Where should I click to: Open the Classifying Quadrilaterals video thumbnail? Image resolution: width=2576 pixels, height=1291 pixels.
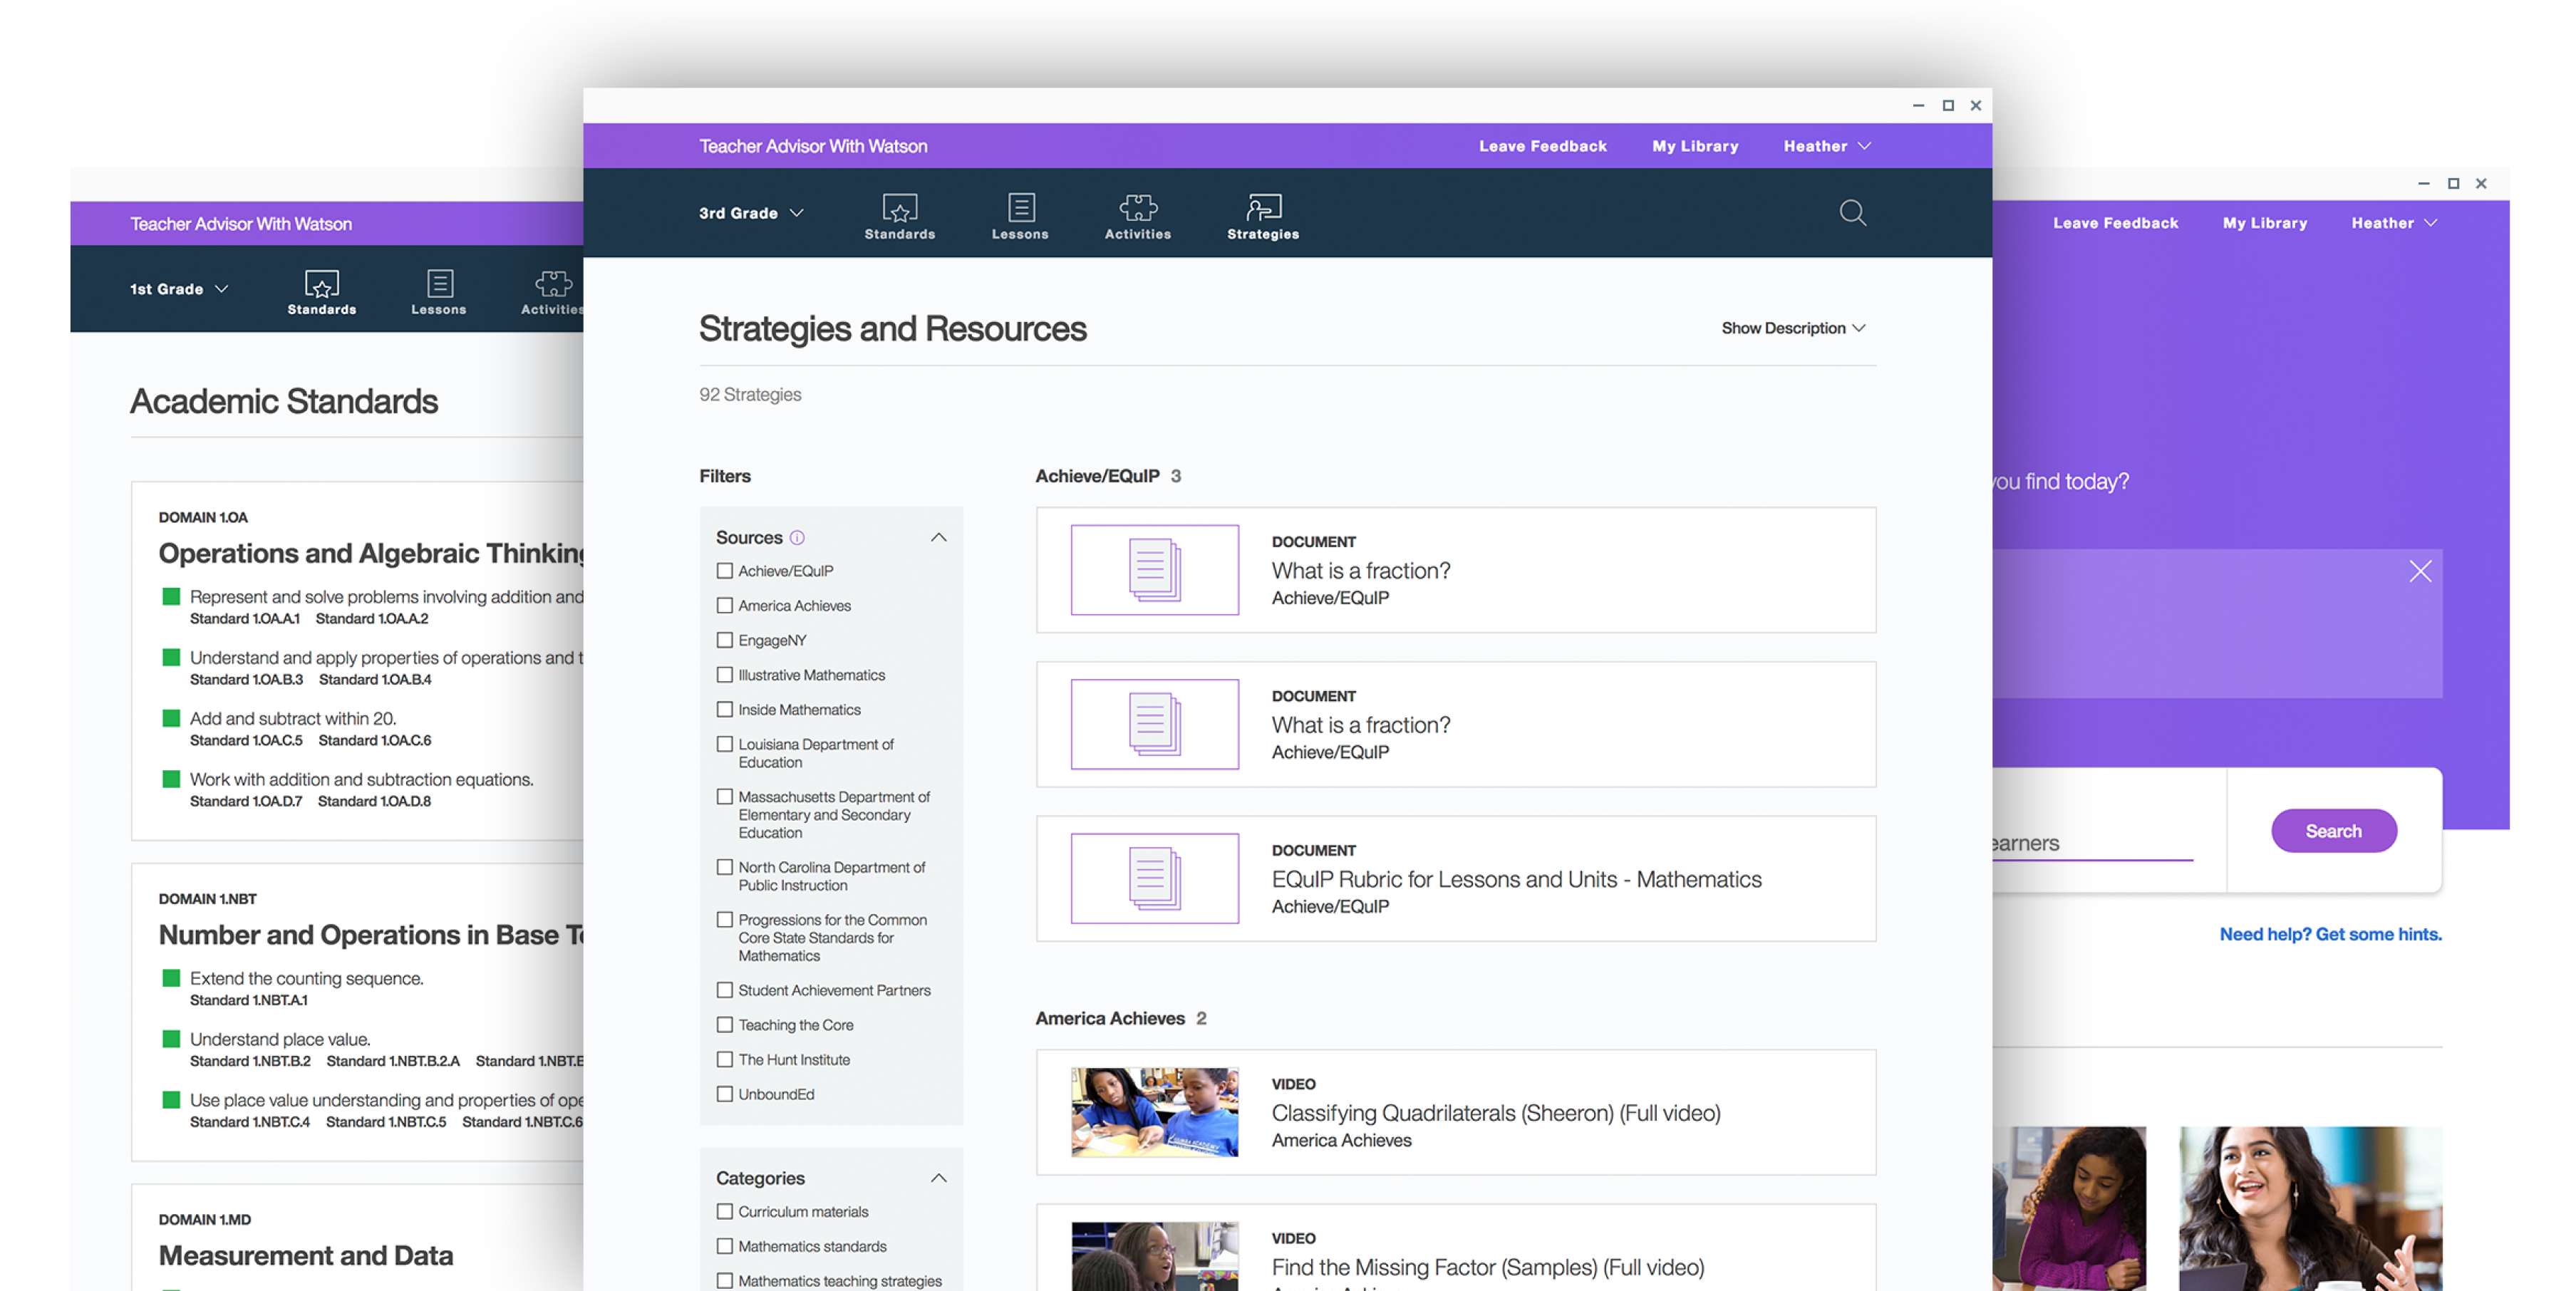click(1154, 1112)
